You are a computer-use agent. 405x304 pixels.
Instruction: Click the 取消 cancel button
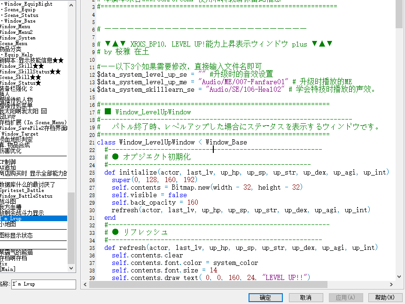pos(305,297)
